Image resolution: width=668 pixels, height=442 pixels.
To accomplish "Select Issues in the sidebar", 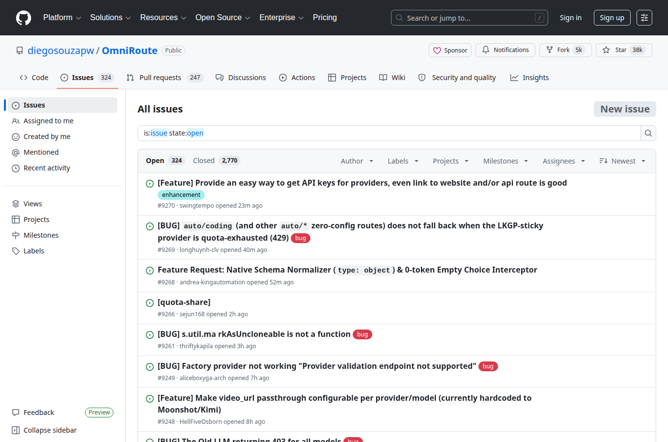I will tap(62, 105).
